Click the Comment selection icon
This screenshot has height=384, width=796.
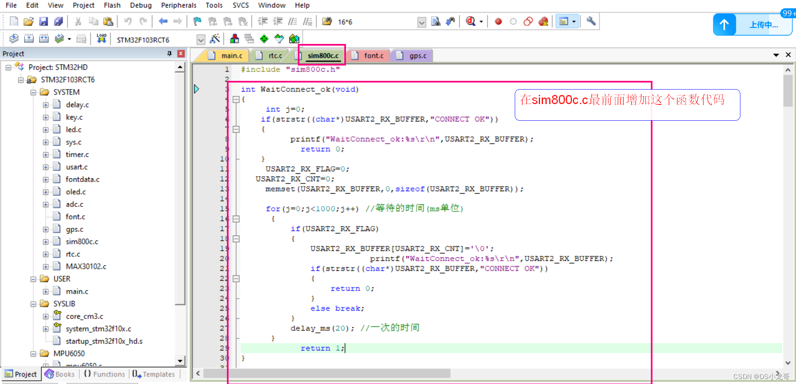tap(292, 22)
